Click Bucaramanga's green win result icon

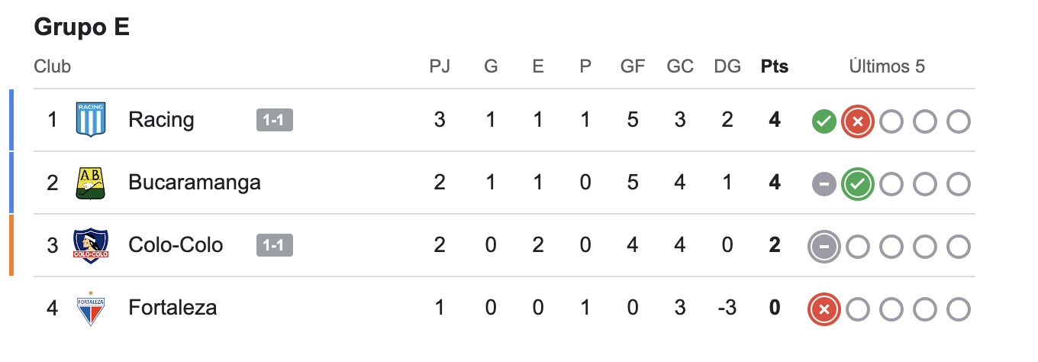pos(857,183)
